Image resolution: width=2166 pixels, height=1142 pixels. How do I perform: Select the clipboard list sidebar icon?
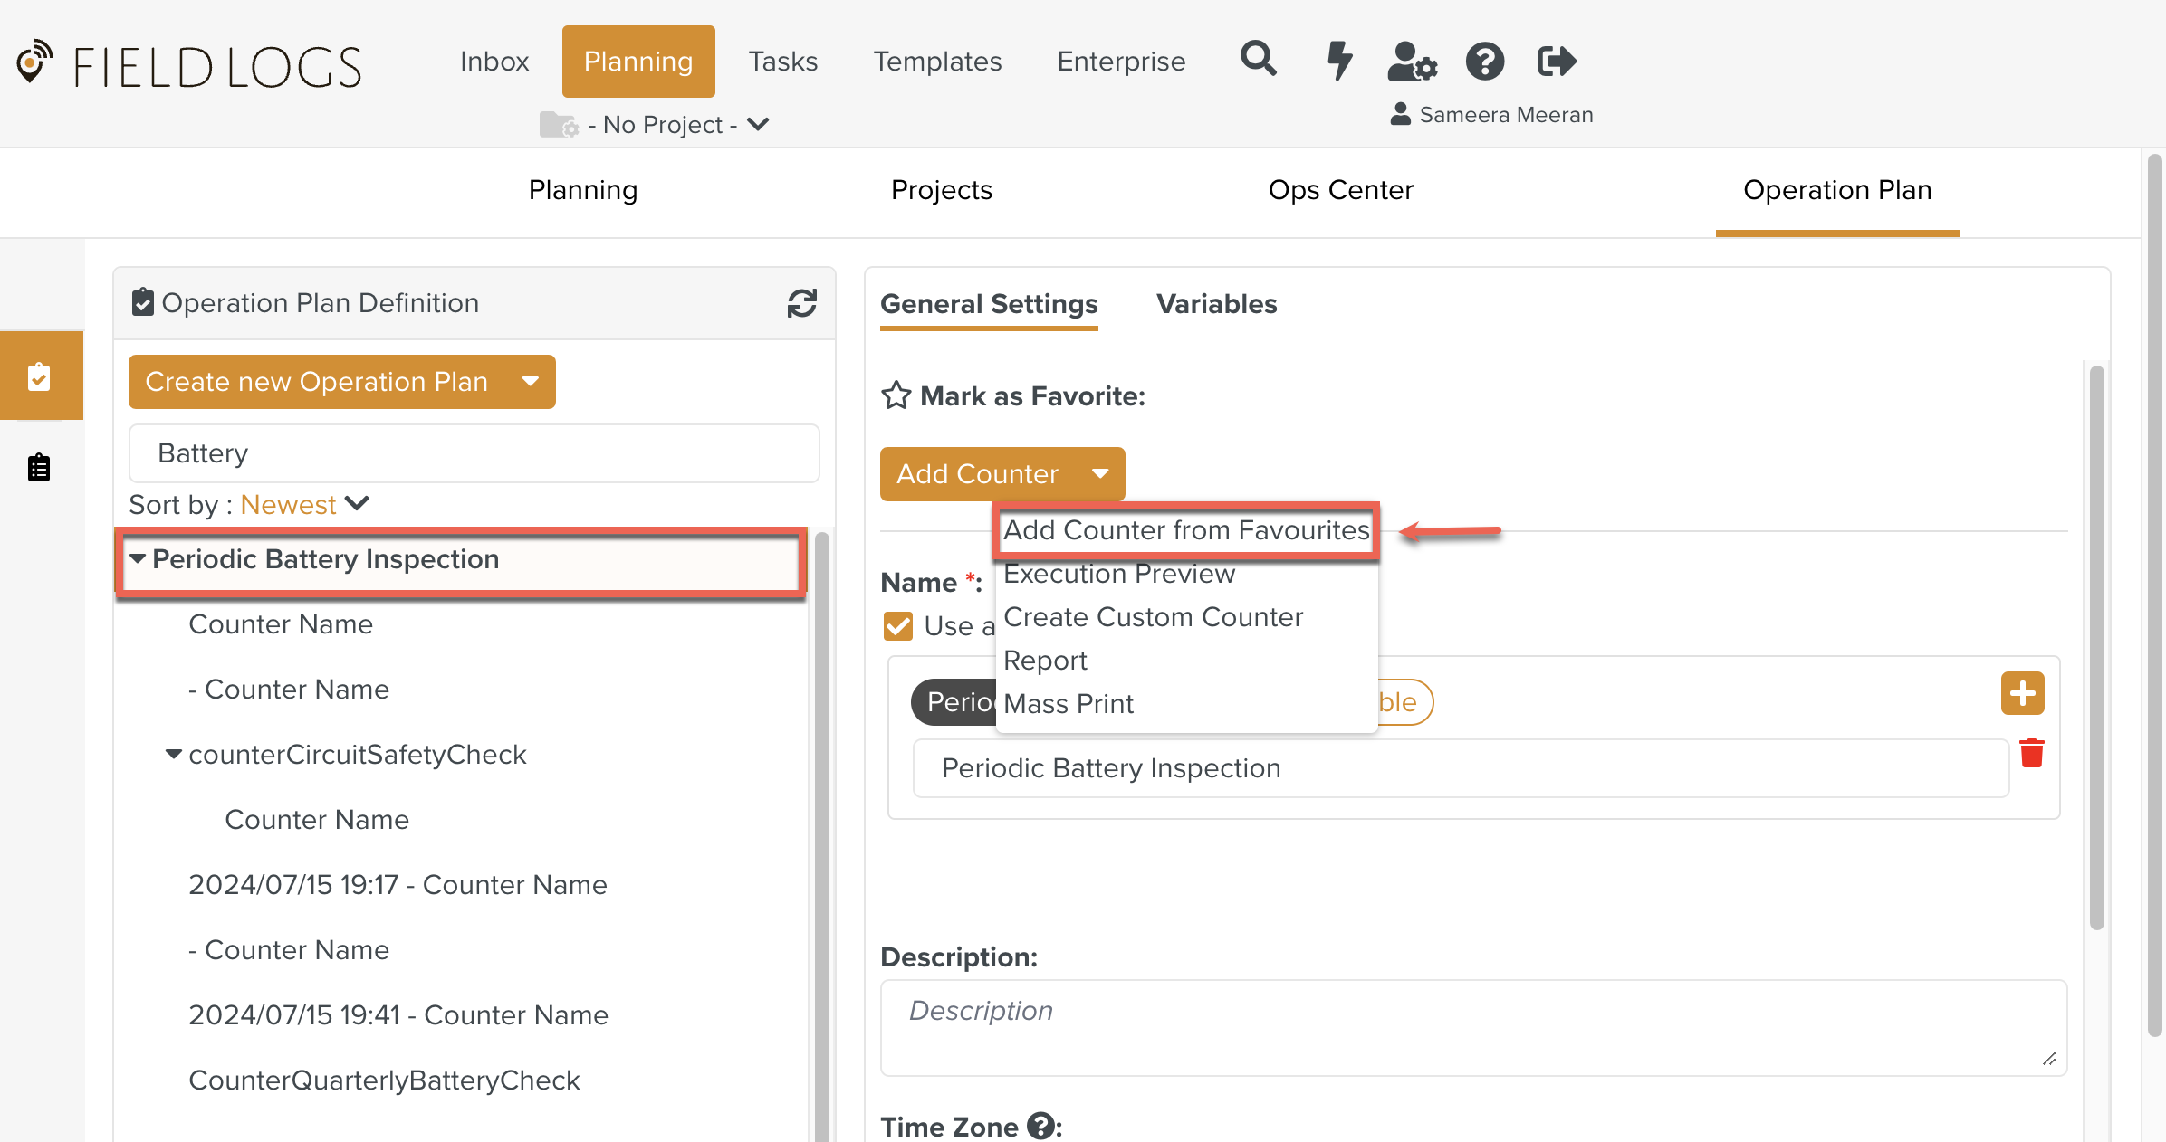39,468
